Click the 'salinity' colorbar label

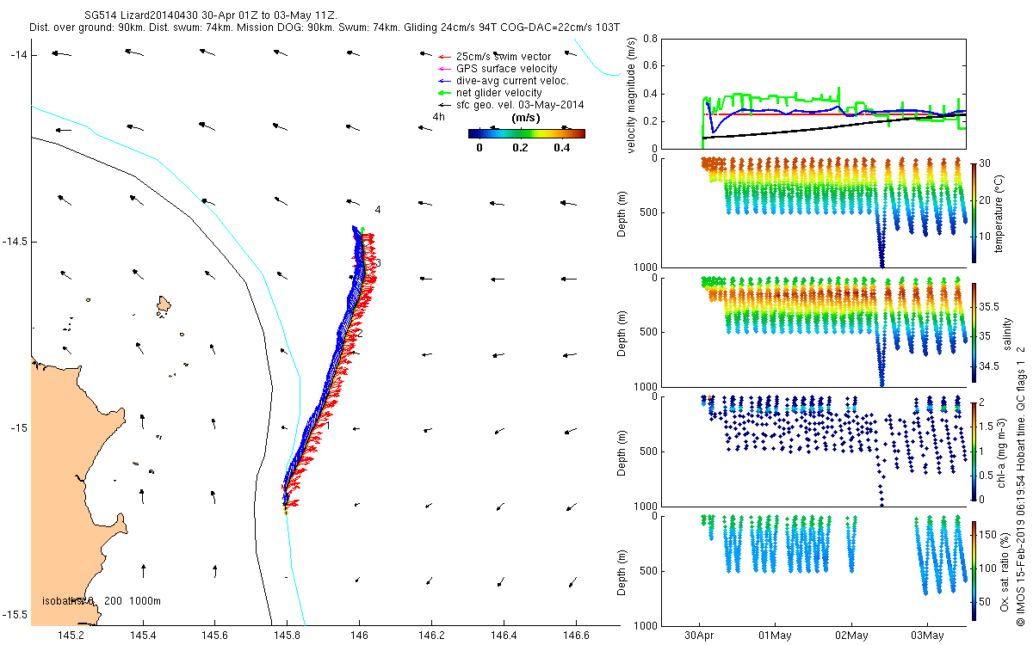(1008, 333)
